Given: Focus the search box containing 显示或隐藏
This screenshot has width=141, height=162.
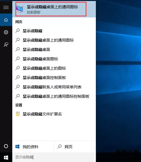Looking at the screenshot, I should [54, 157].
